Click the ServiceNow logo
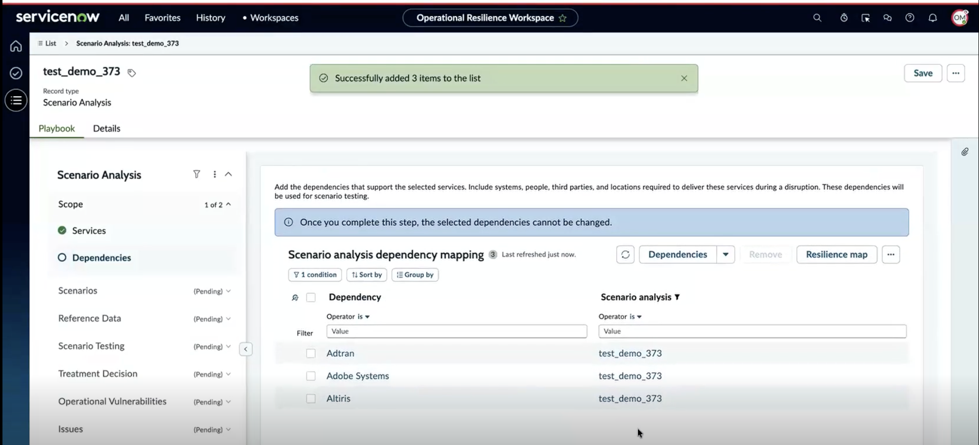This screenshot has width=979, height=445. coord(58,17)
